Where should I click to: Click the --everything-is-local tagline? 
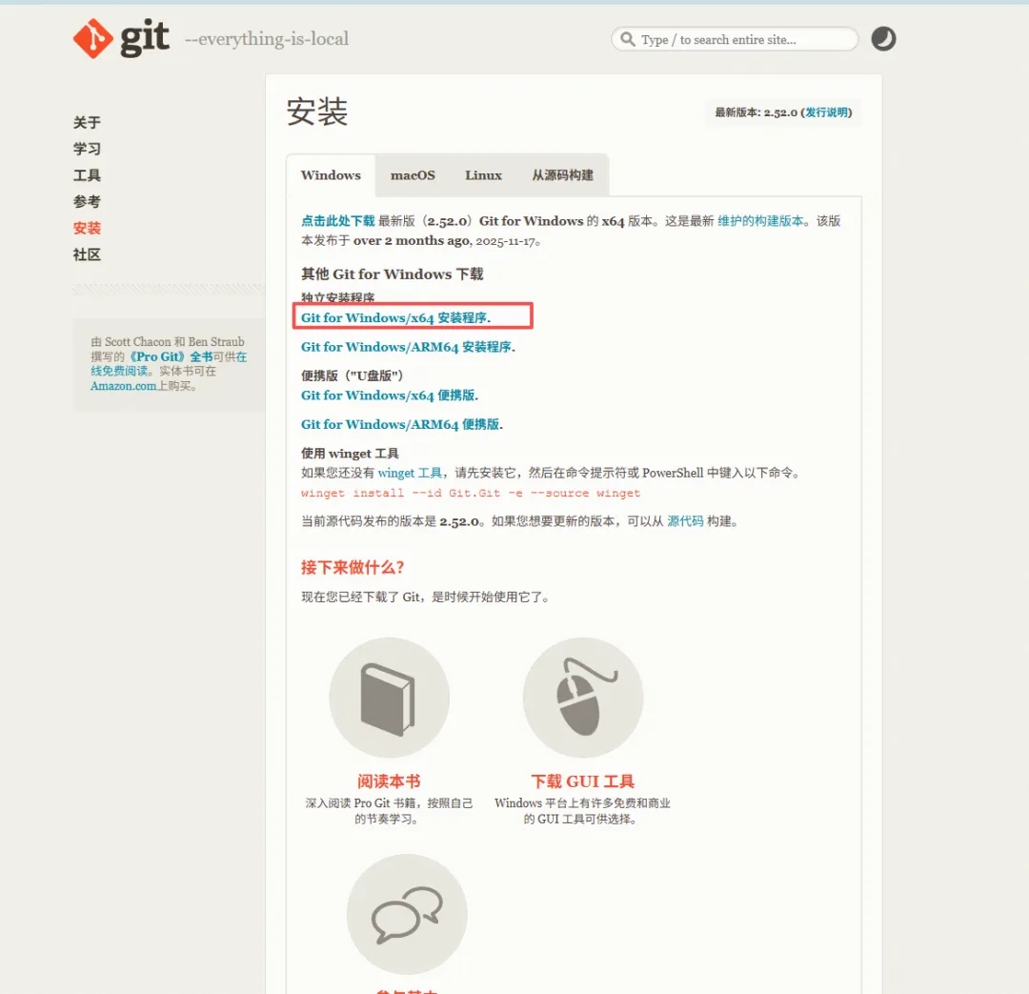point(267,39)
